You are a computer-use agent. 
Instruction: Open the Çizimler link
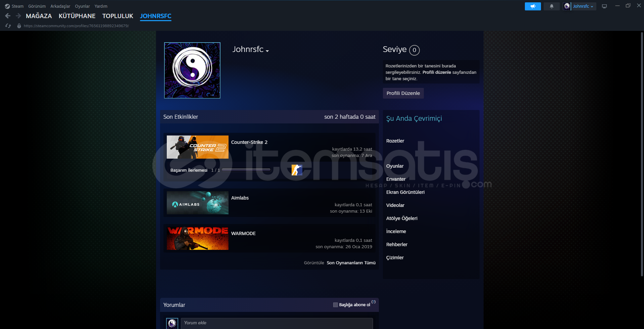395,258
